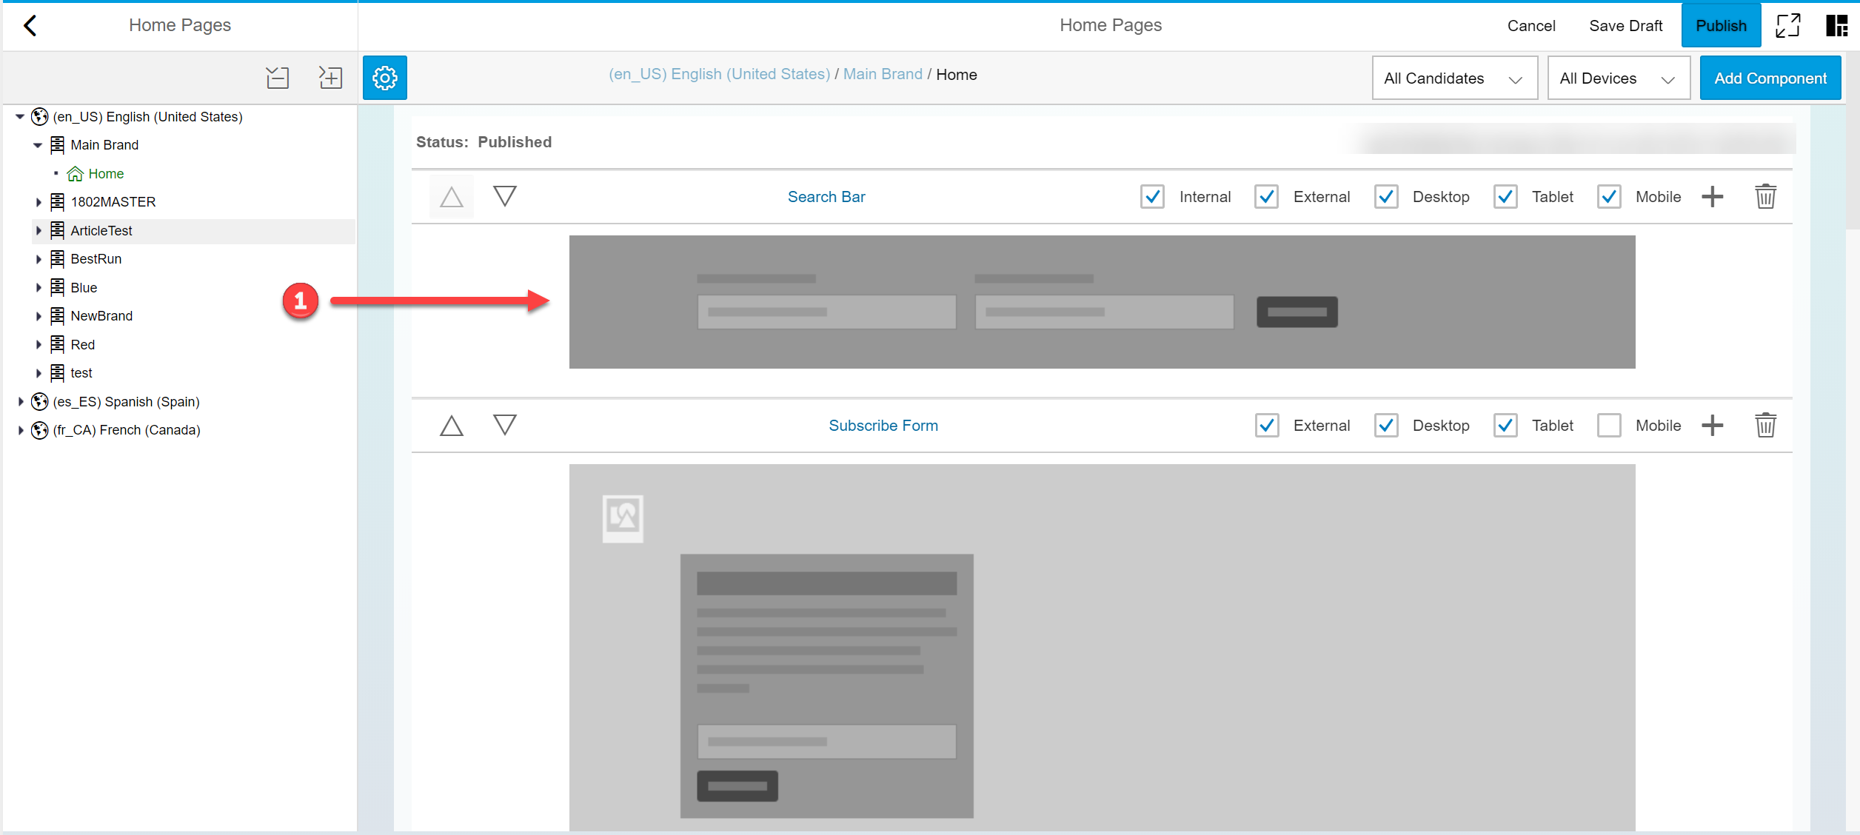Viewport: 1860px width, 835px height.
Task: Uncheck Internal for Search Bar
Action: coord(1152,197)
